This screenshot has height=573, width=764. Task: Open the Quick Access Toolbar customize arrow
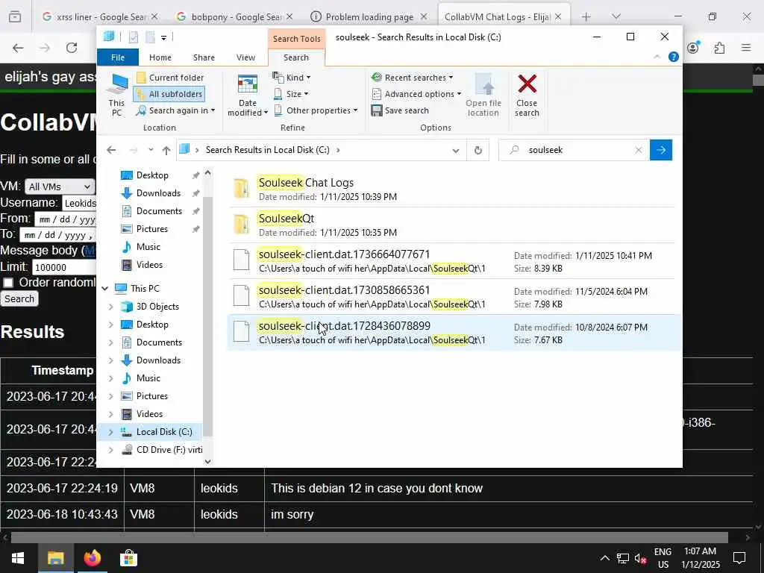click(x=163, y=37)
